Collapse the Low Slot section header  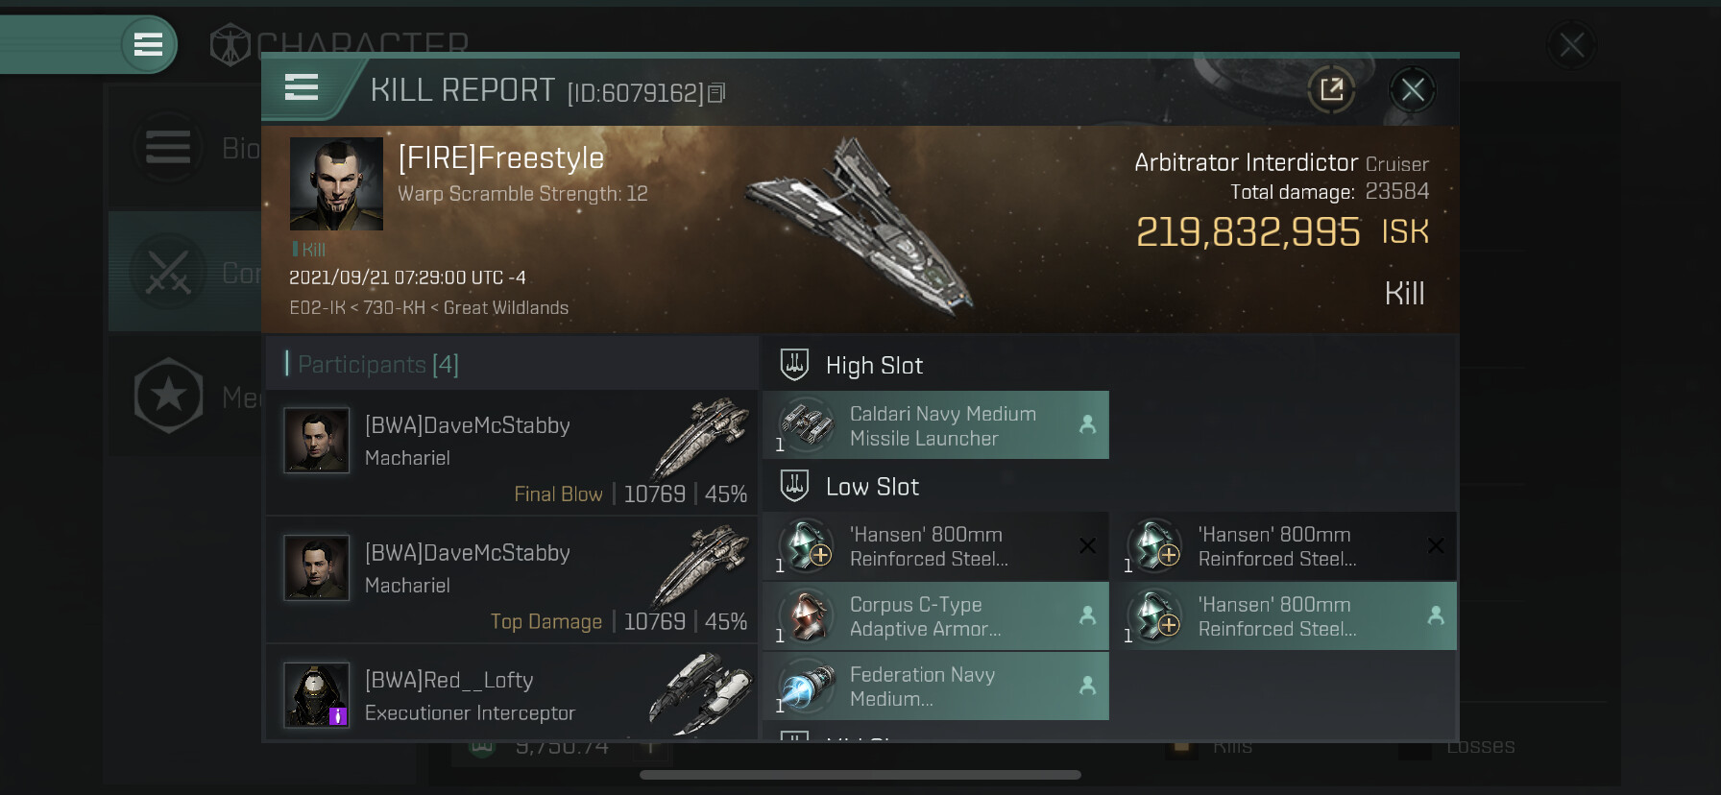coord(872,487)
